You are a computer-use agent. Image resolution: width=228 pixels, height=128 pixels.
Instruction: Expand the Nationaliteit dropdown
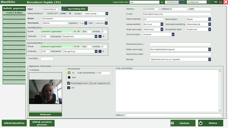(x=209, y=19)
